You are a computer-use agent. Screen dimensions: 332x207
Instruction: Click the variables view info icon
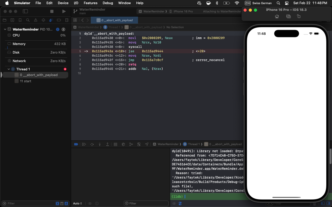(x=97, y=203)
